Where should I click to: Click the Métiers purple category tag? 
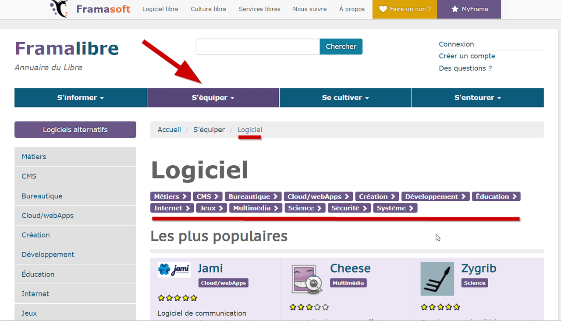(x=170, y=196)
